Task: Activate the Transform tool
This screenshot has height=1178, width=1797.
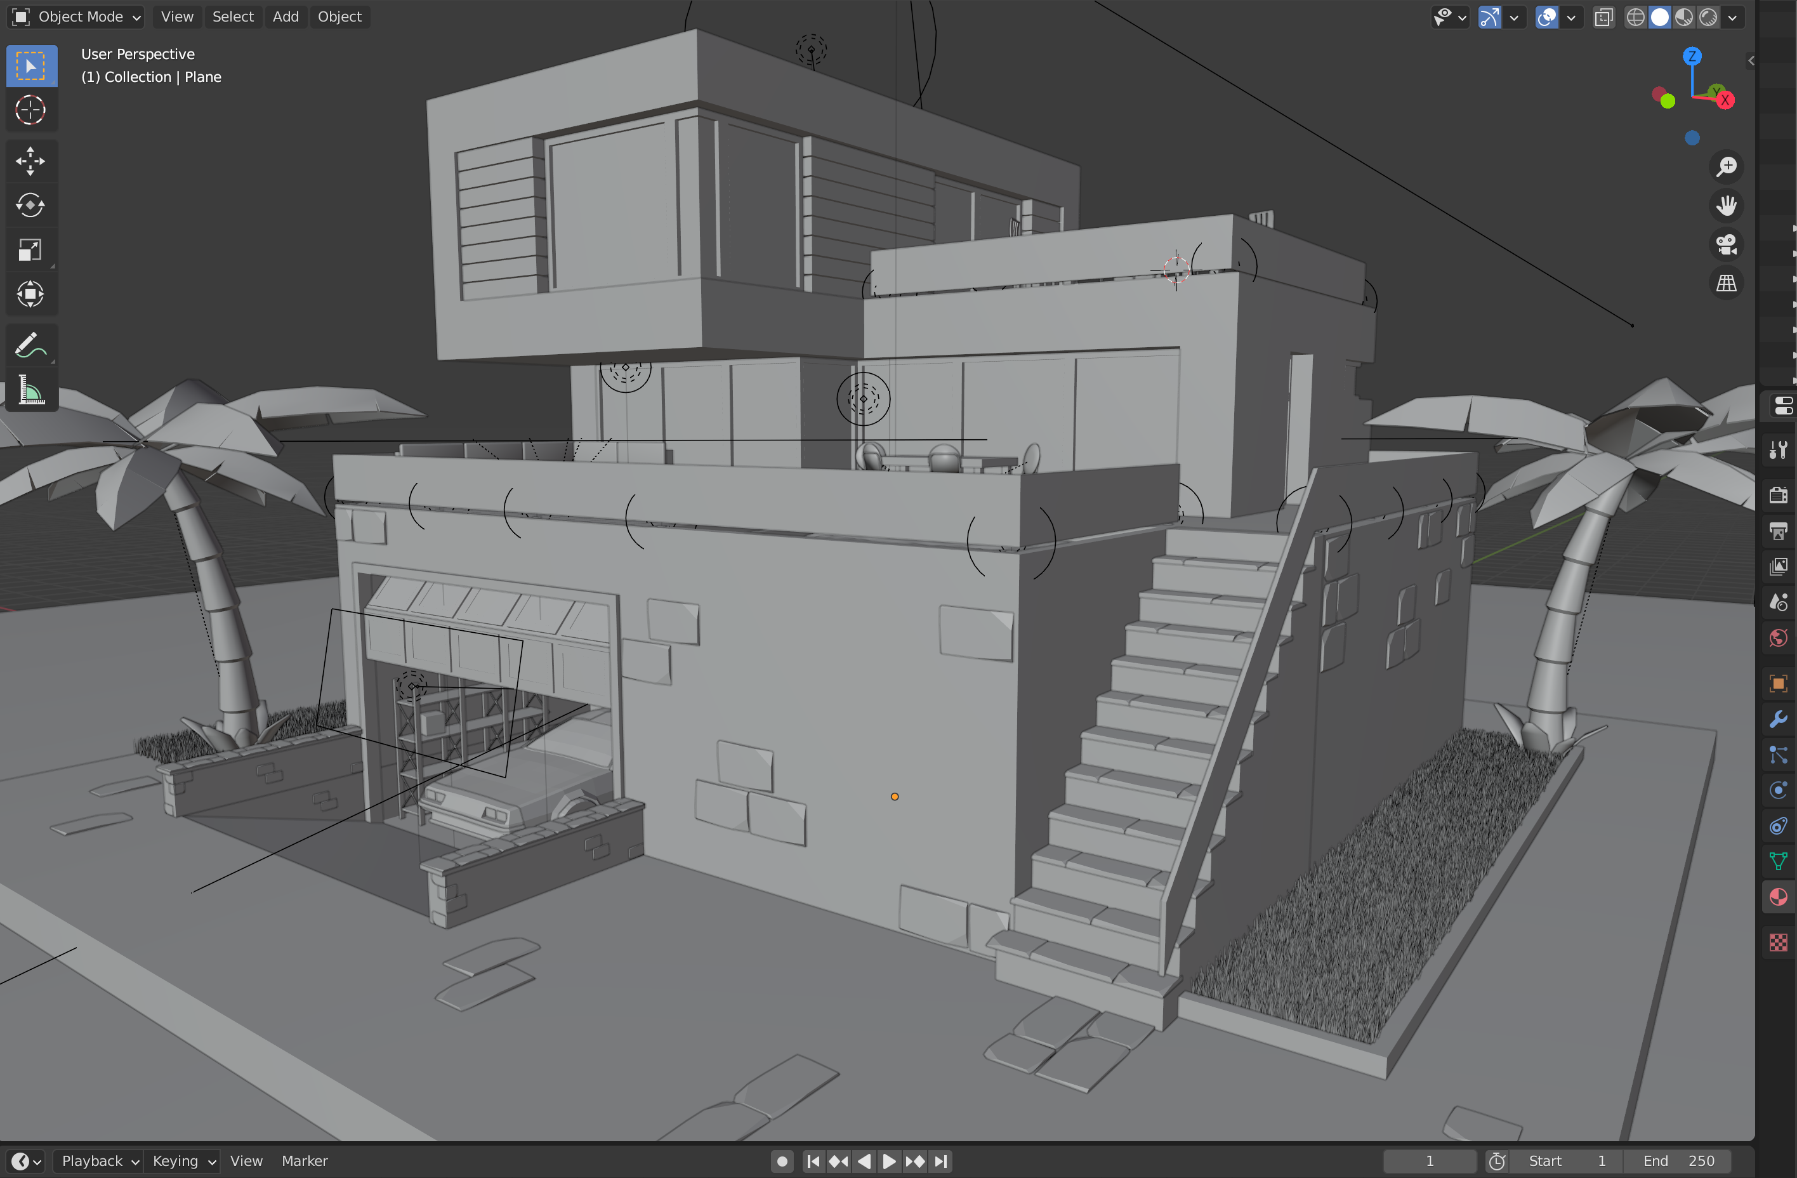Action: 31,294
